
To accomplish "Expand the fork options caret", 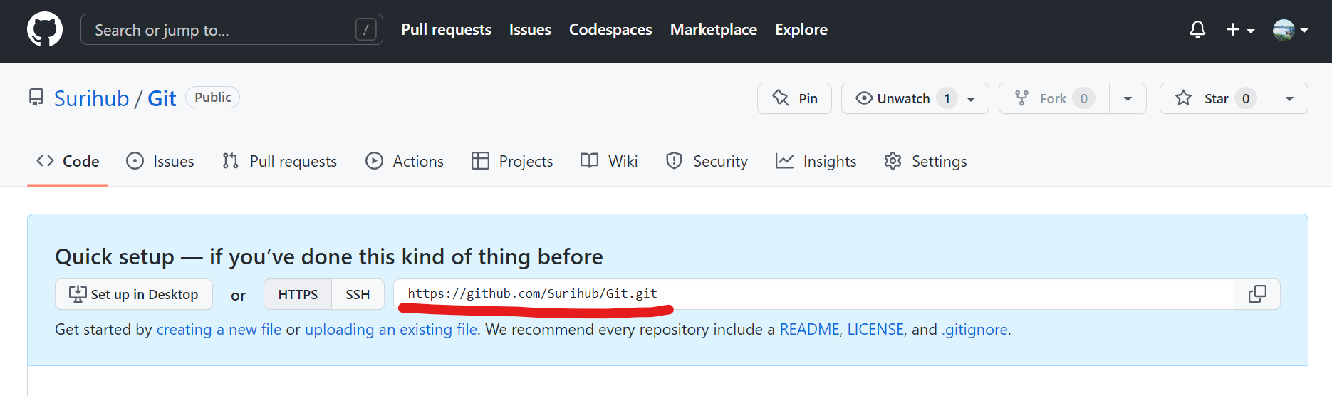I will tap(1128, 98).
